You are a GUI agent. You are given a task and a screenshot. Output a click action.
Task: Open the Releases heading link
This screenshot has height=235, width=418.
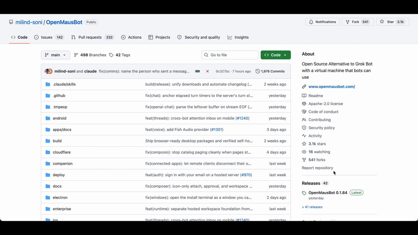click(x=311, y=183)
